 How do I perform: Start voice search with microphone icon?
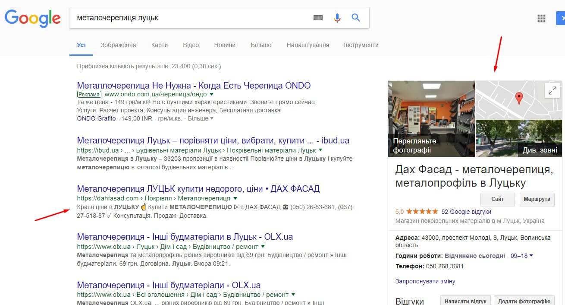click(337, 18)
